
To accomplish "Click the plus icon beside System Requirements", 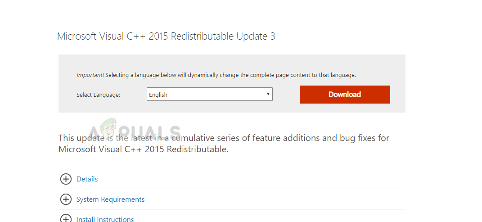I will coord(66,199).
